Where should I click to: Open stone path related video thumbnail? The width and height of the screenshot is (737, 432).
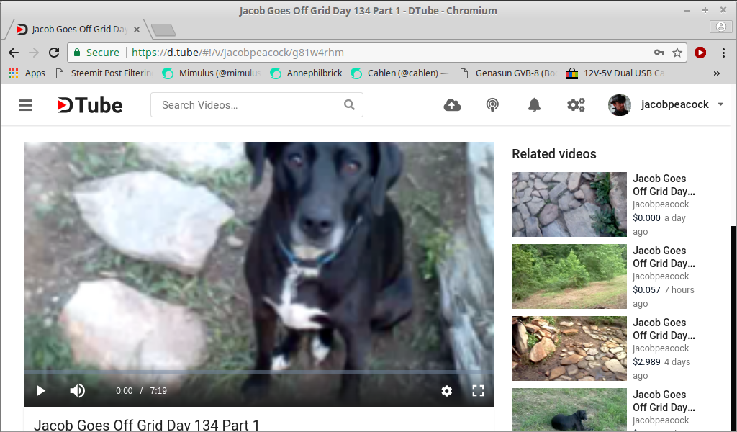coord(569,204)
